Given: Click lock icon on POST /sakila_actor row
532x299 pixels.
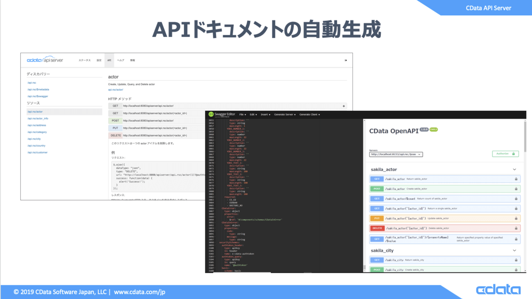Looking at the screenshot, I should [516, 189].
